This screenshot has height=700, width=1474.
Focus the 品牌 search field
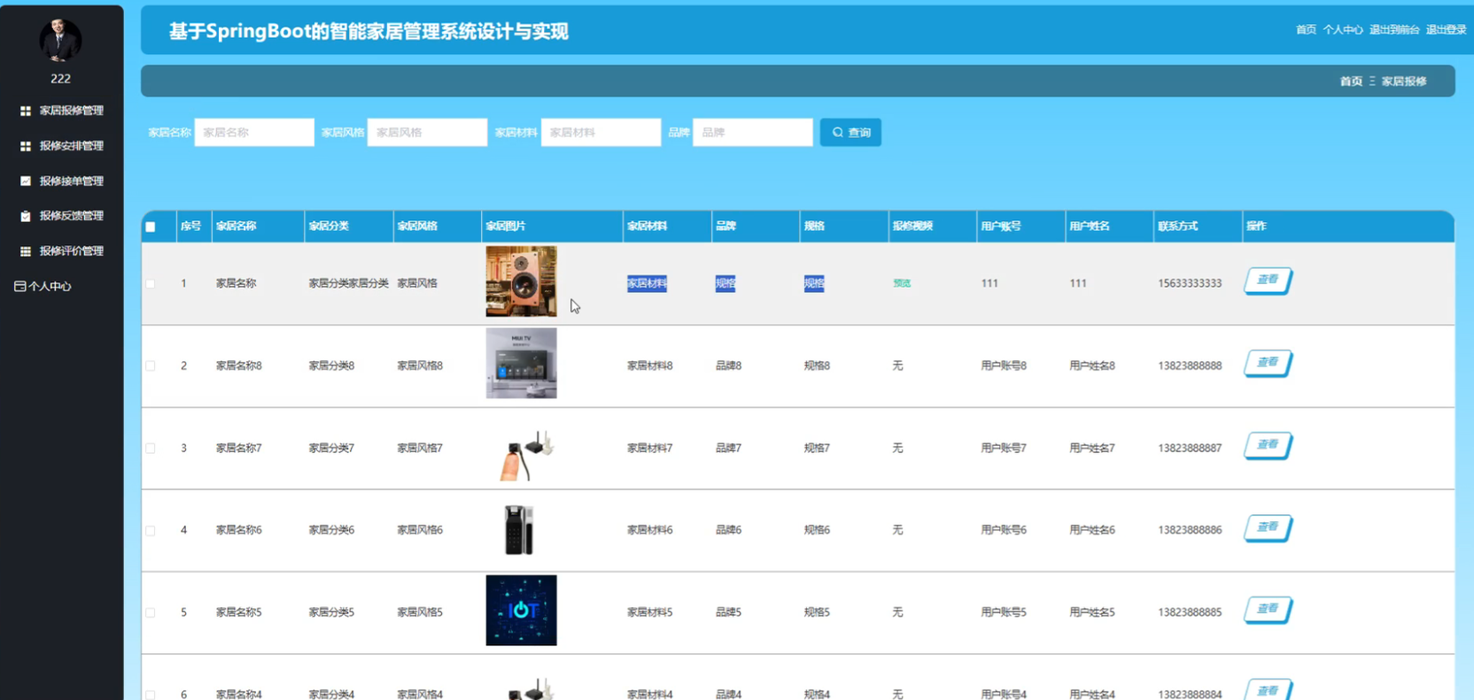click(753, 133)
